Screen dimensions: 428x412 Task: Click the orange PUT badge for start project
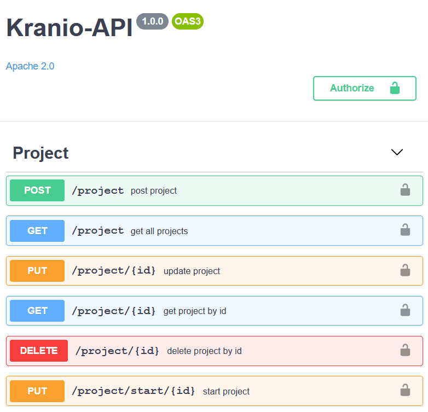[37, 391]
